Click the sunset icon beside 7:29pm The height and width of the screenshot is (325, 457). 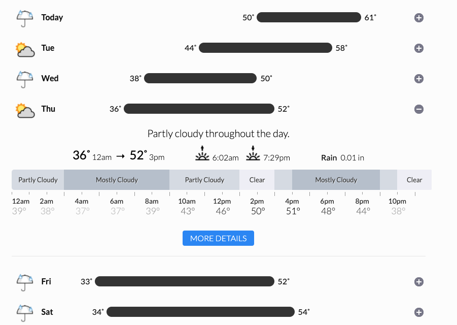[253, 153]
